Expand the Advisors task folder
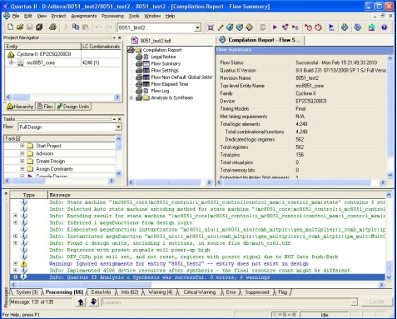 pyautogui.click(x=22, y=153)
